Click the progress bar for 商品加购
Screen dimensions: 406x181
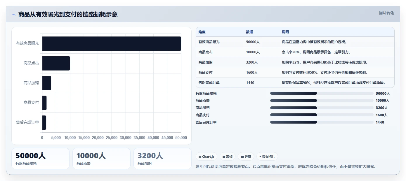click(x=322, y=108)
